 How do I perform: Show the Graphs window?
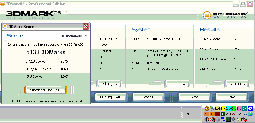click(x=149, y=97)
